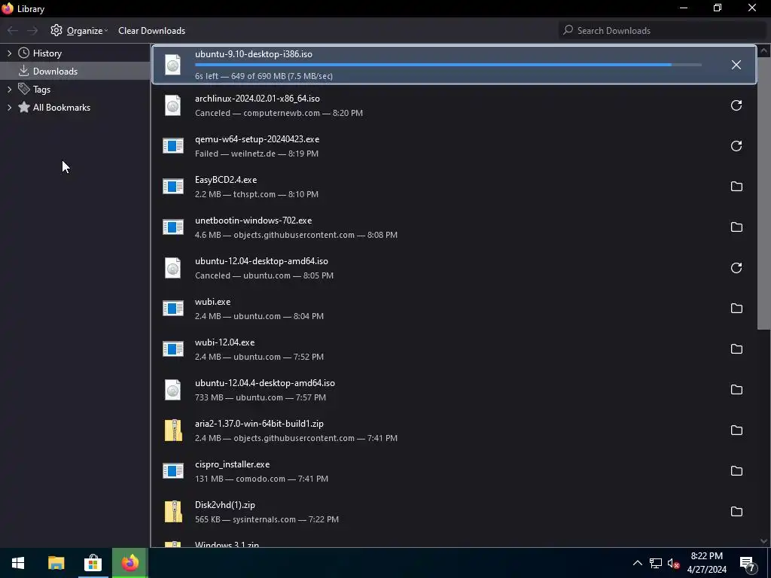
Task: Click the Disk2vhd(1).zip archive icon
Action: 173,512
